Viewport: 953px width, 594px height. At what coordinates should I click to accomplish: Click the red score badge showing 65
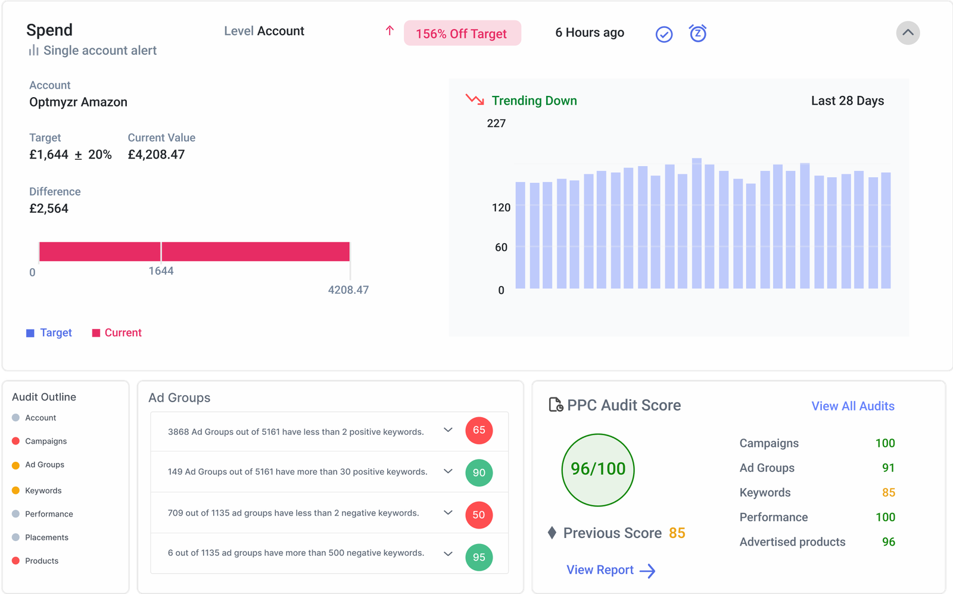(x=478, y=430)
